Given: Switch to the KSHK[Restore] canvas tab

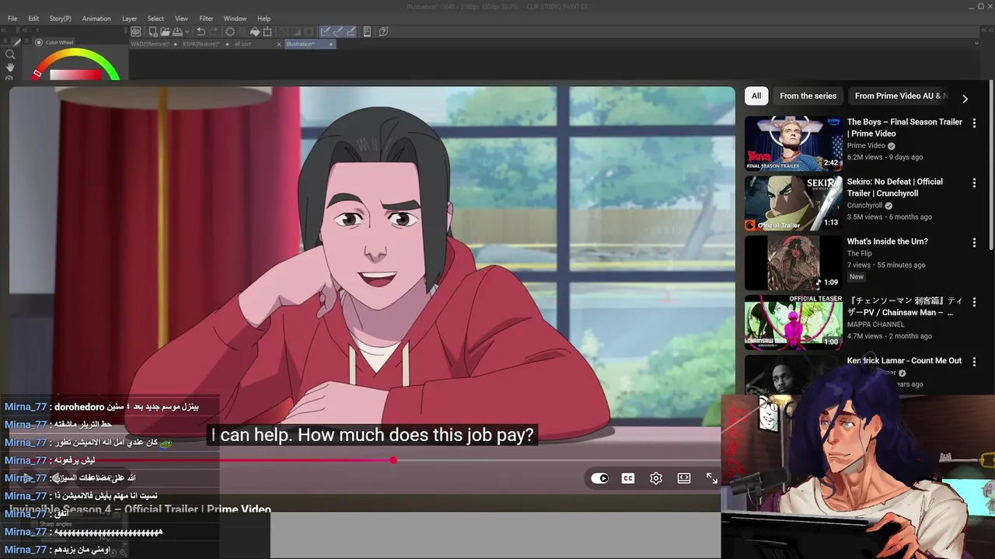Looking at the screenshot, I should [205, 44].
